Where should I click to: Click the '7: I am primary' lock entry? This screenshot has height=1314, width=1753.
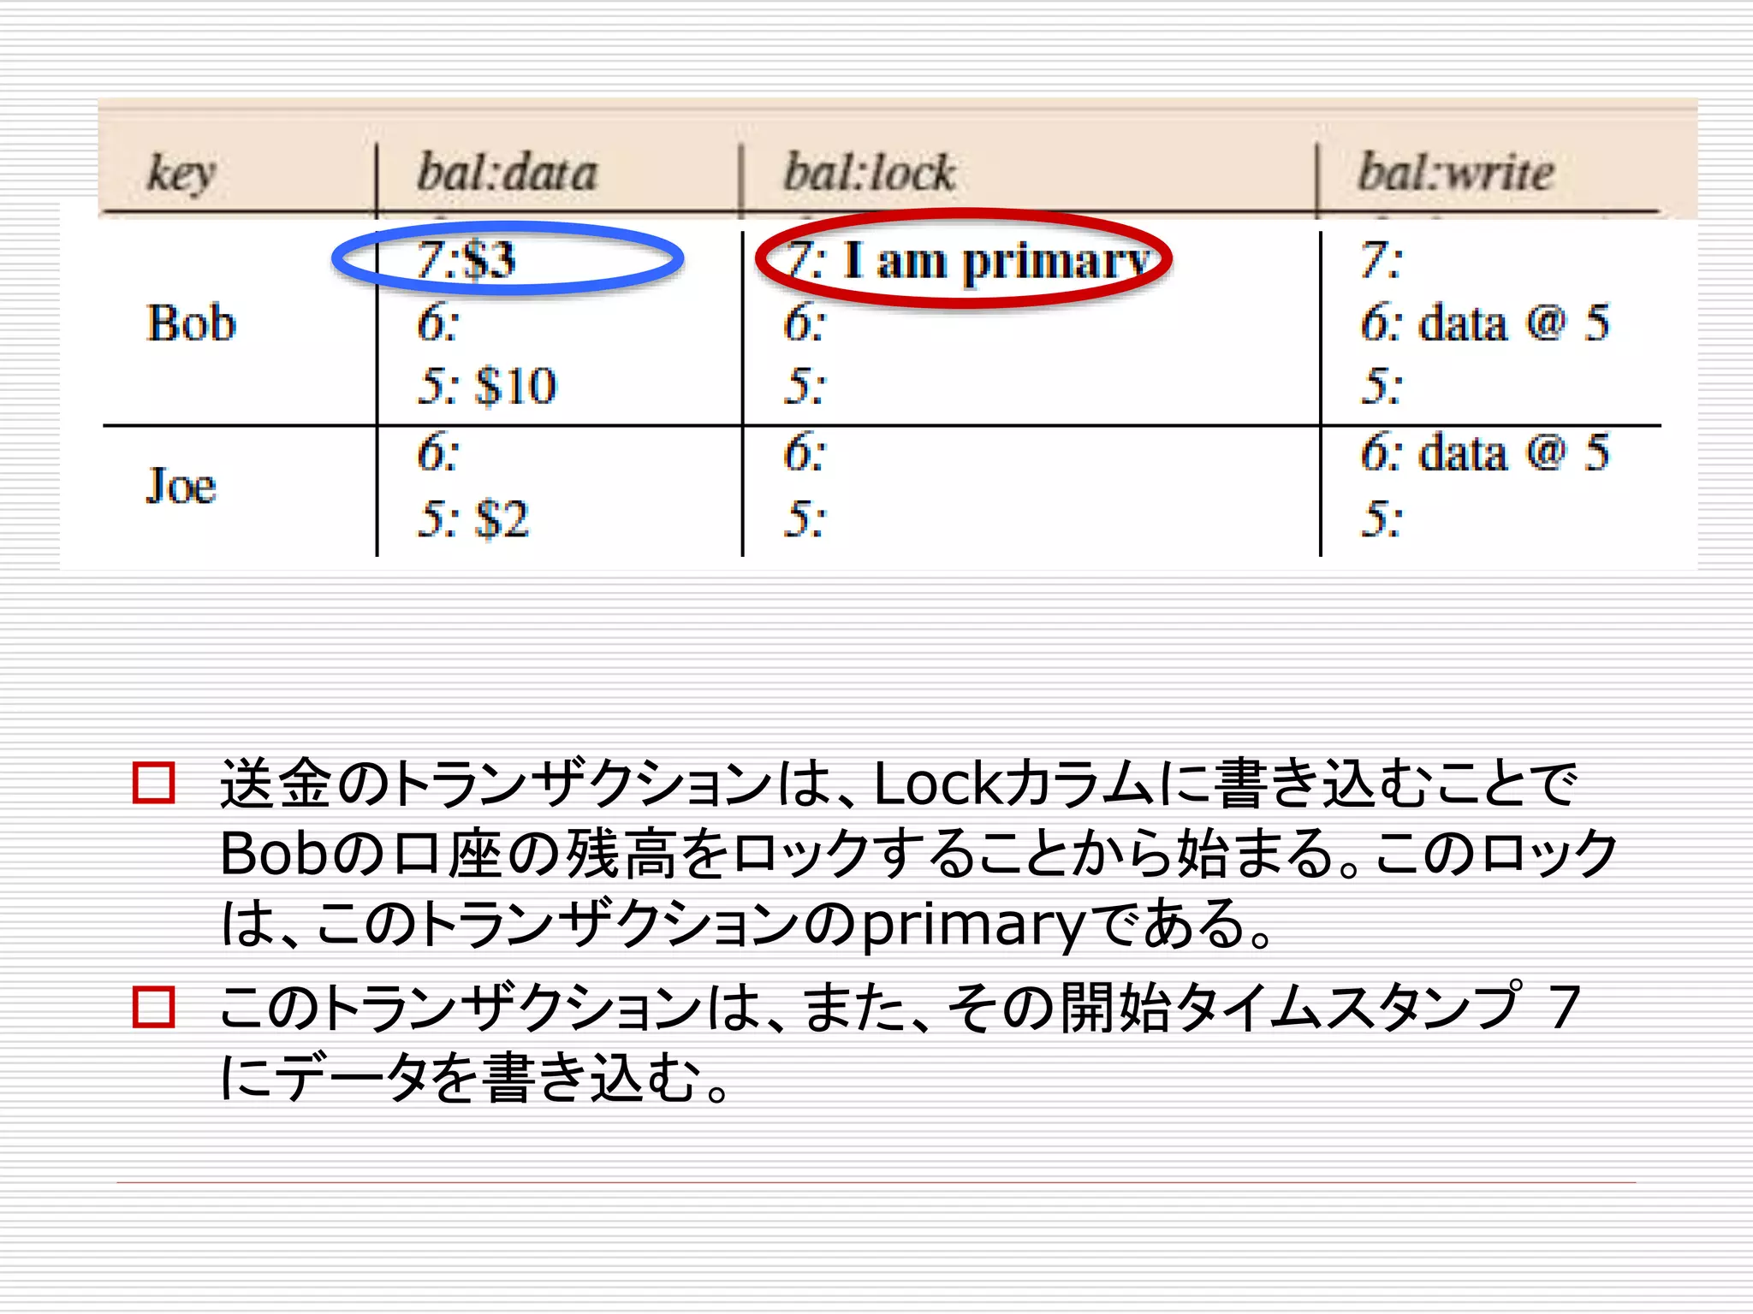click(967, 260)
